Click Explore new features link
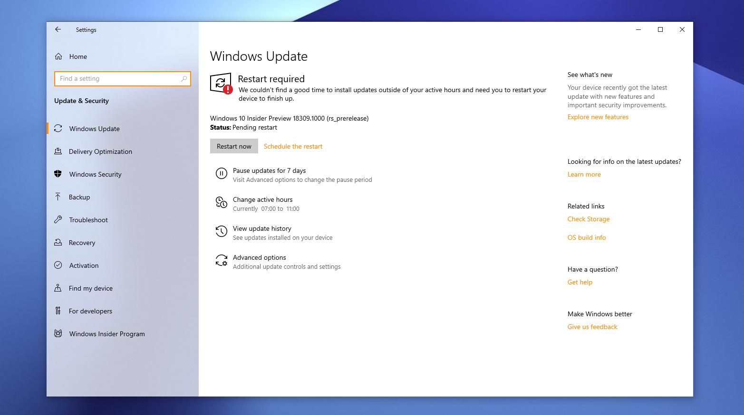The width and height of the screenshot is (744, 415). click(x=598, y=117)
